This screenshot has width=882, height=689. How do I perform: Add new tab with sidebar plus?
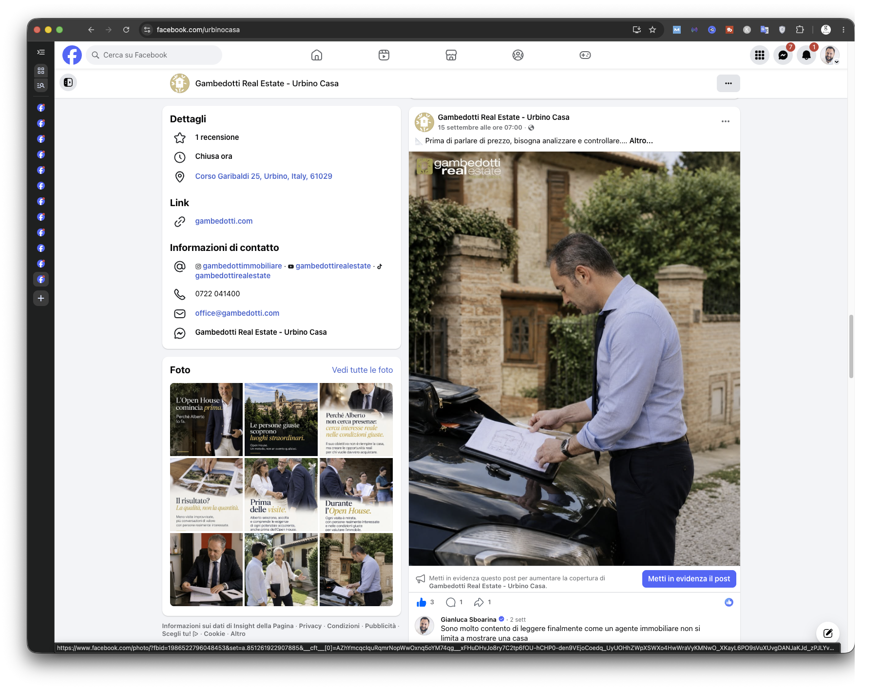pos(41,298)
